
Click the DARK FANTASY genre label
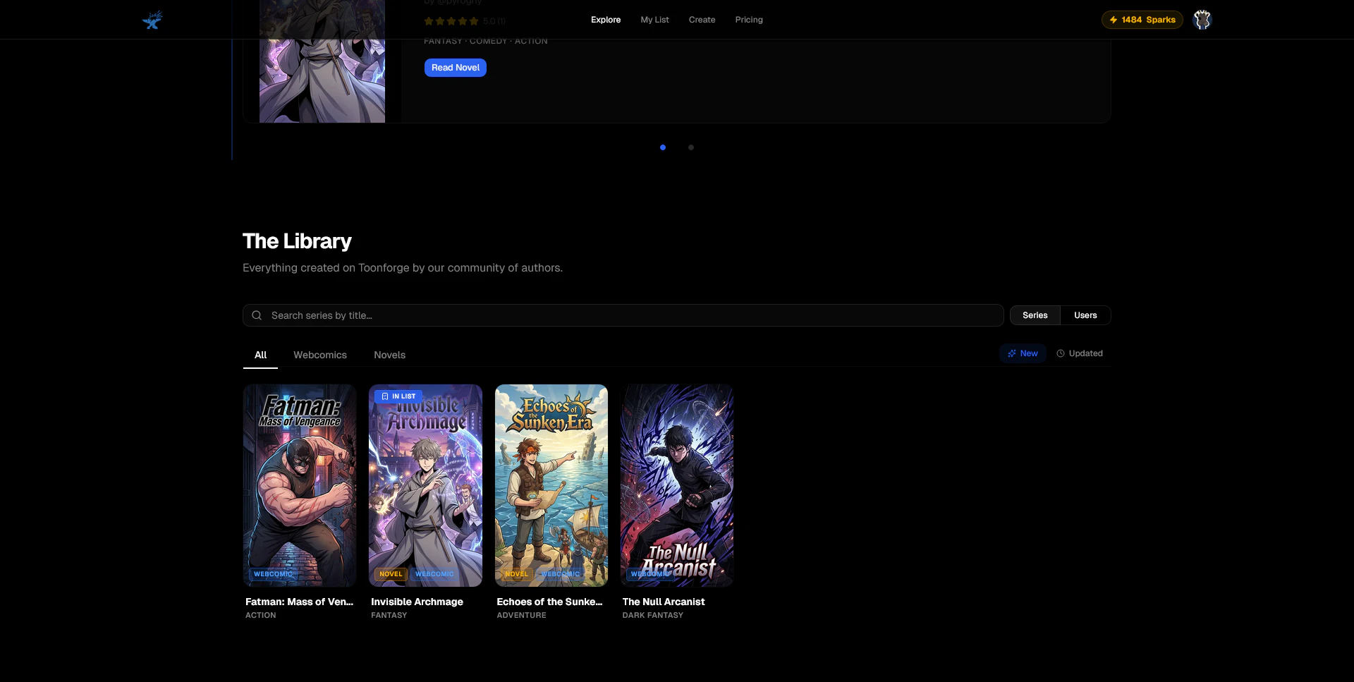(x=653, y=615)
